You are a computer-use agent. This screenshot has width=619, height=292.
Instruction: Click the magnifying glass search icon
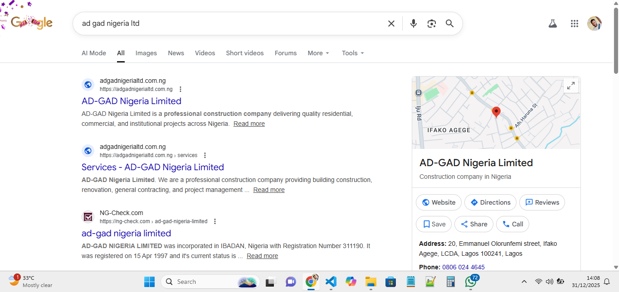click(449, 24)
